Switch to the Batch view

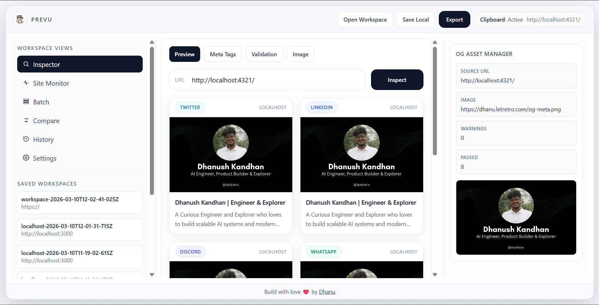(41, 102)
